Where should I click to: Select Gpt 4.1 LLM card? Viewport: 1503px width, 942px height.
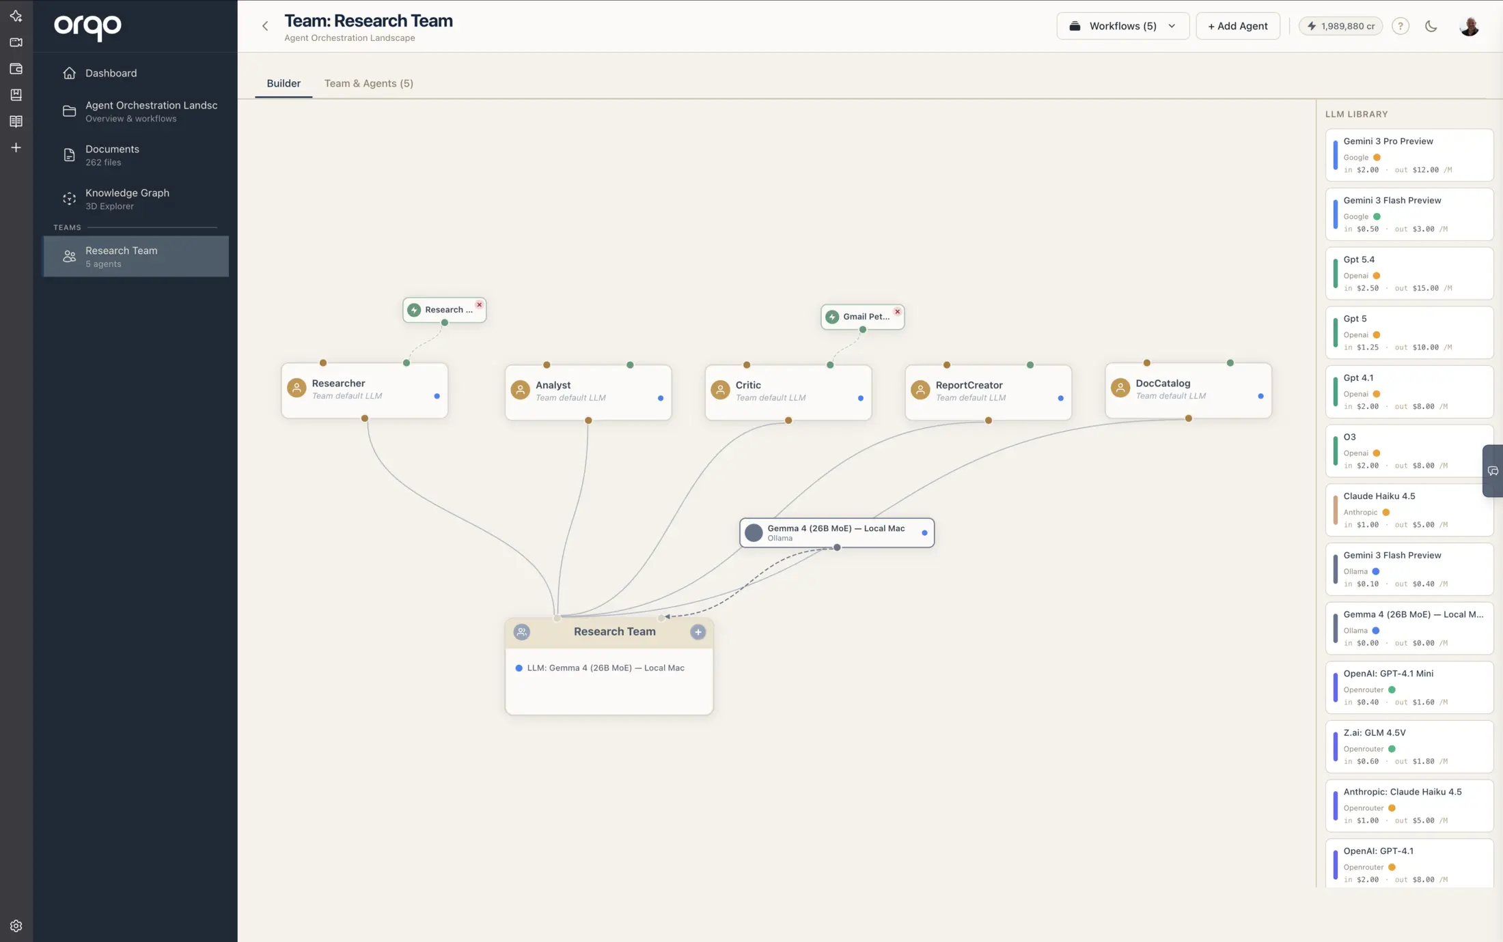click(x=1409, y=392)
